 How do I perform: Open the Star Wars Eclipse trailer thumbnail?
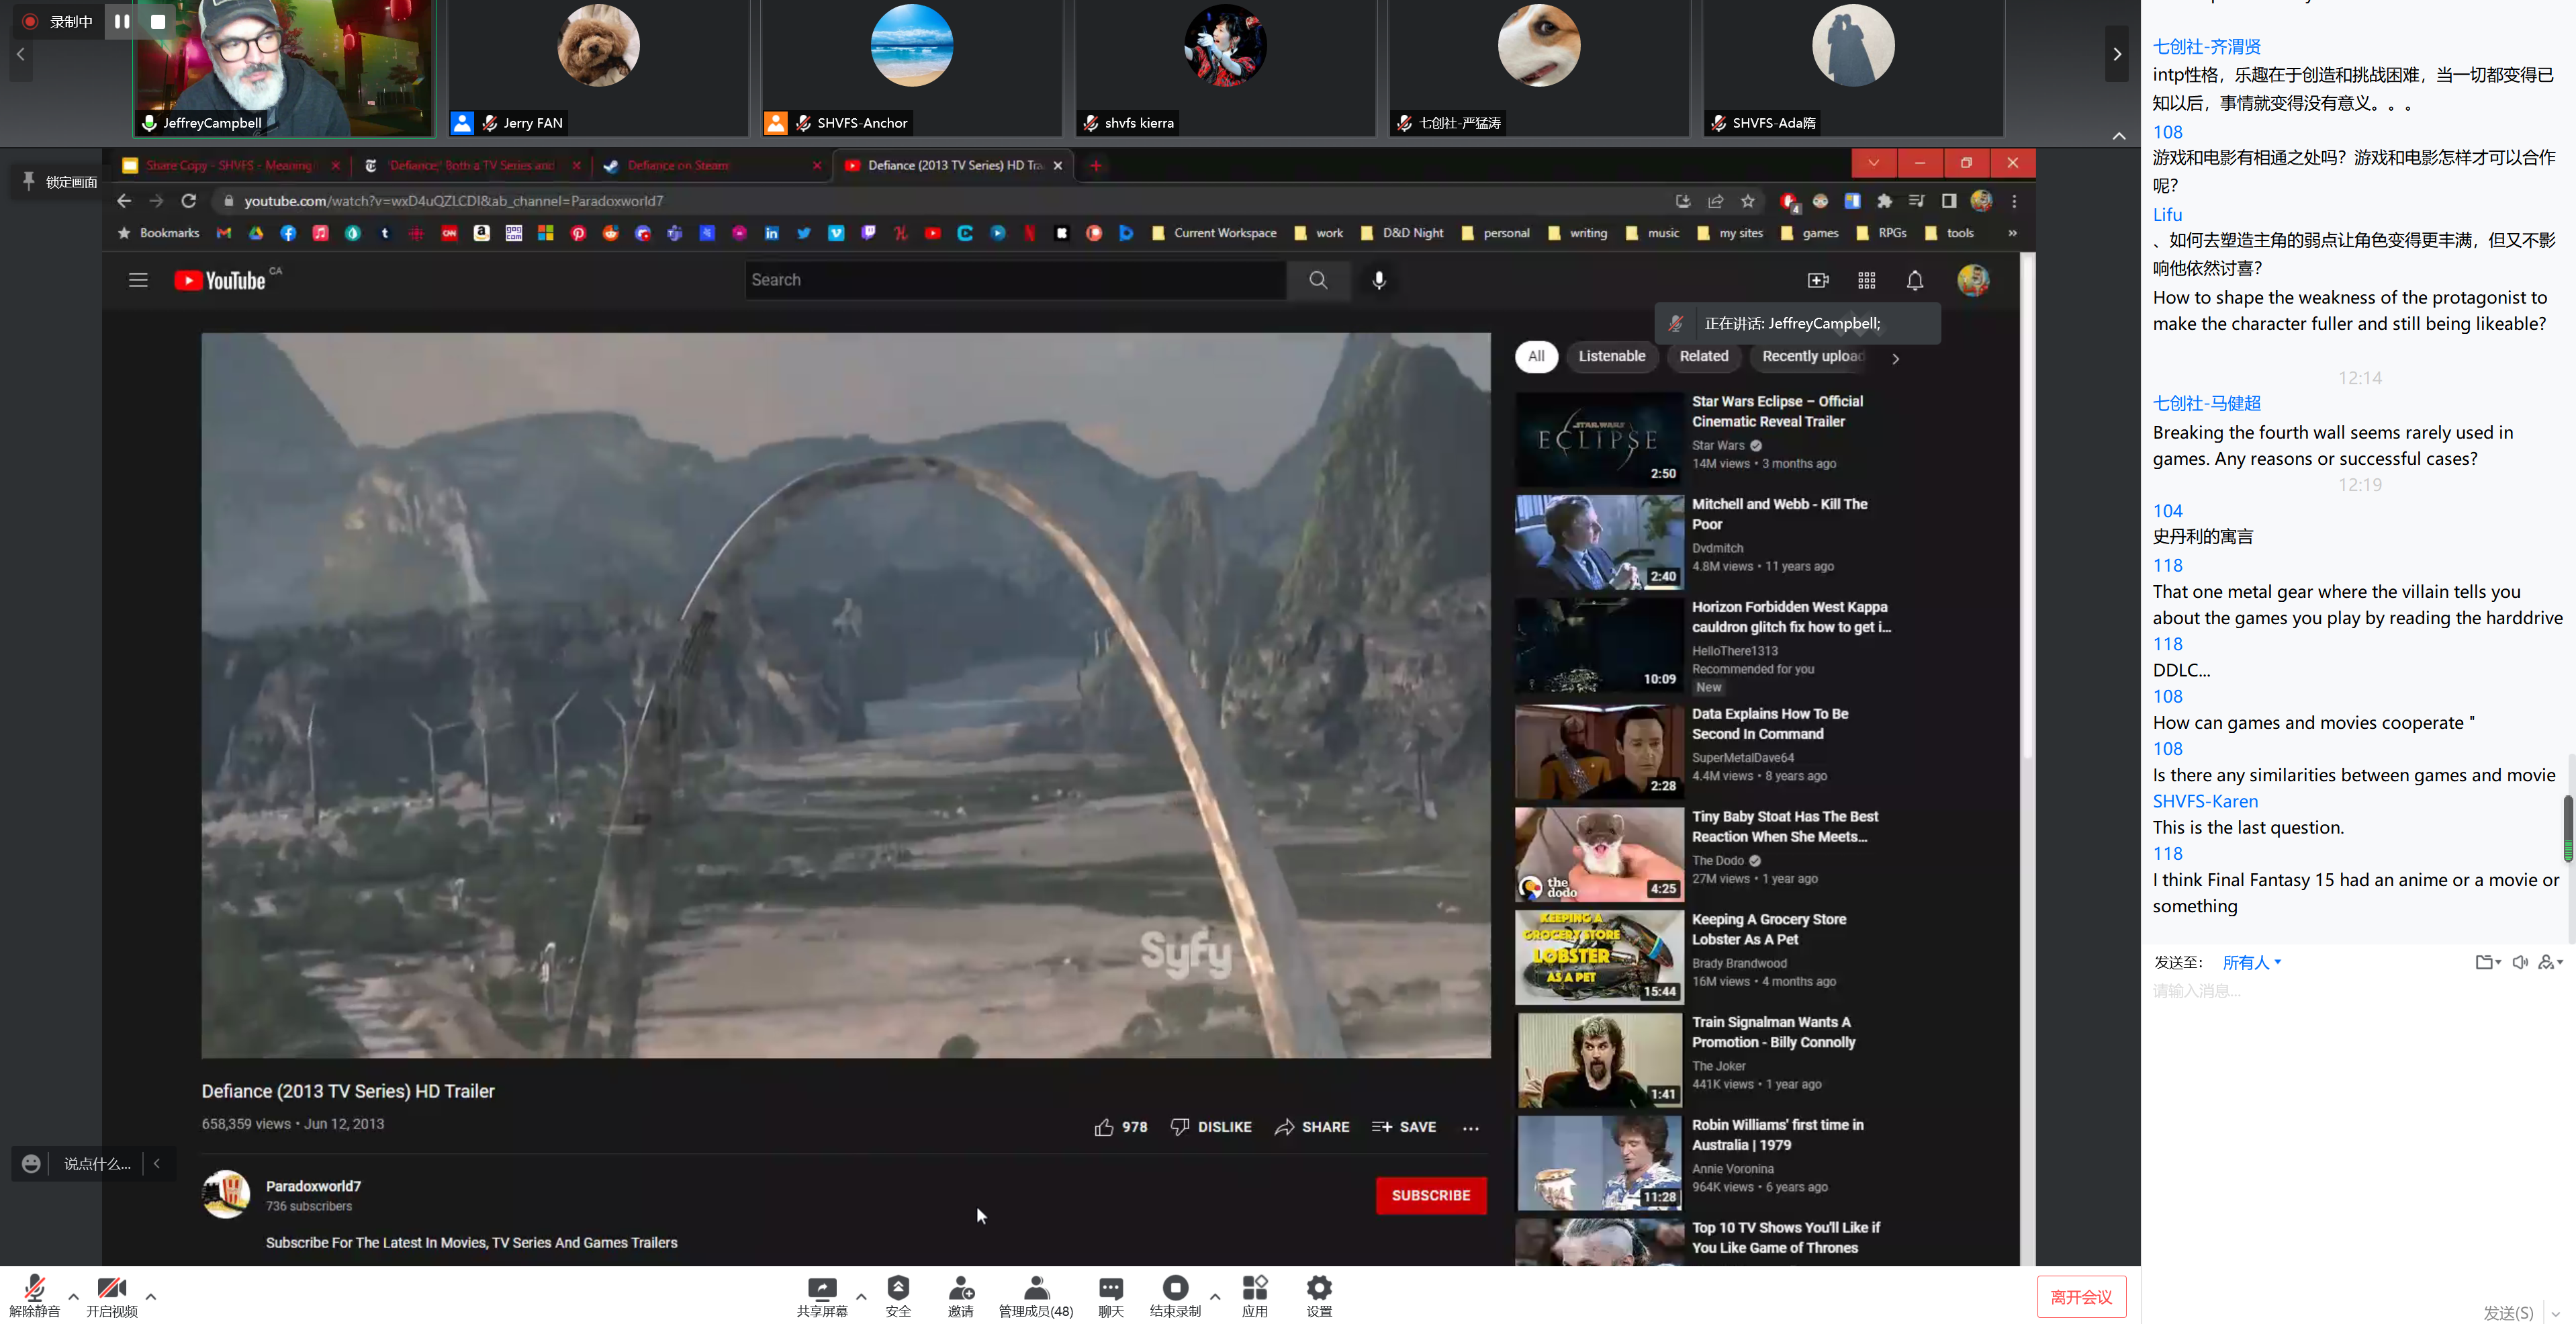pyautogui.click(x=1599, y=439)
